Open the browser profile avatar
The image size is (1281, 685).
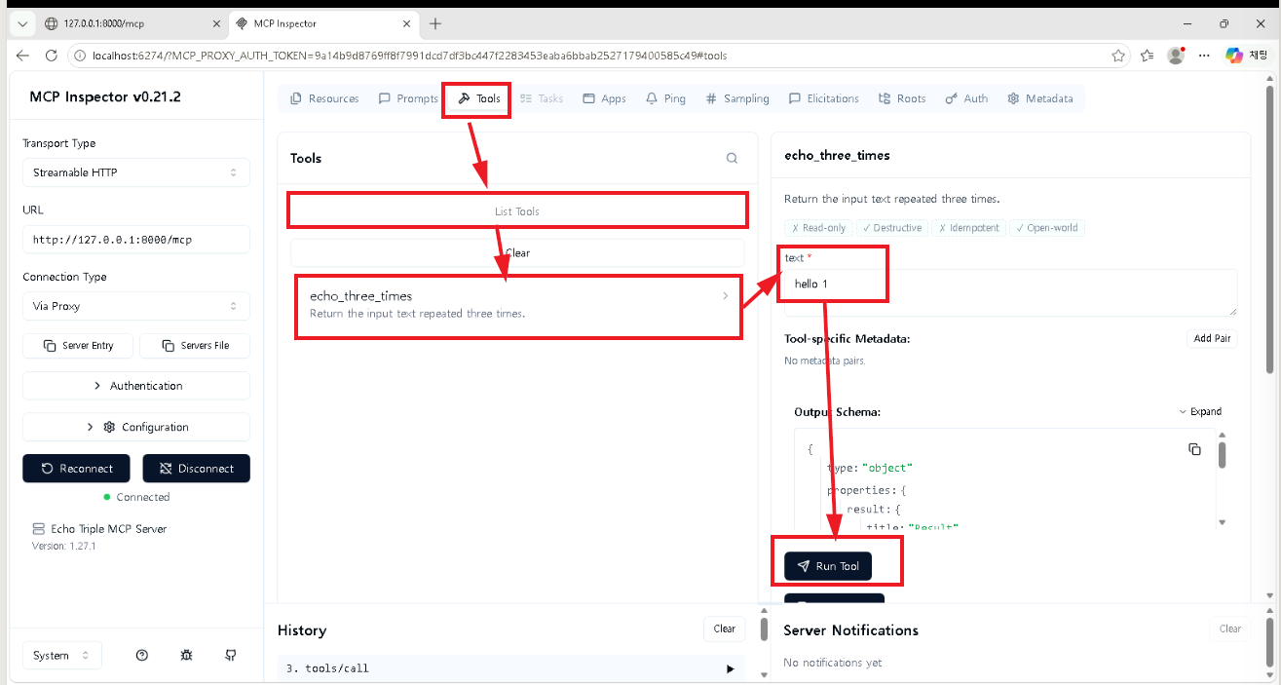[1176, 56]
